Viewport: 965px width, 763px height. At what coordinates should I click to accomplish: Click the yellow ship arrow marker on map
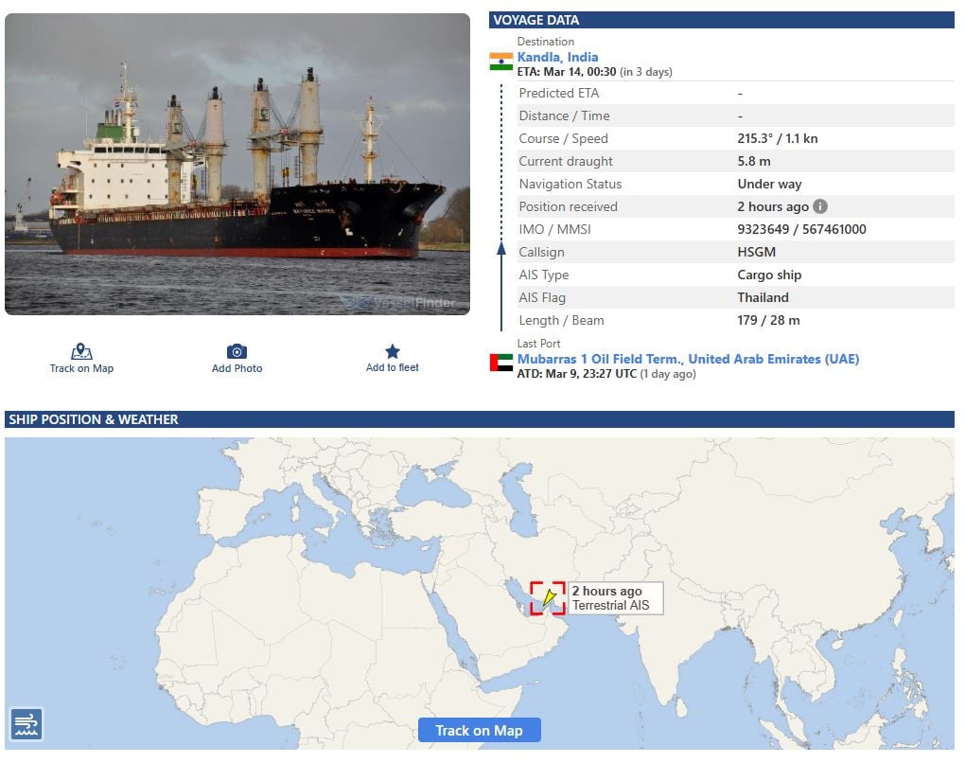[x=550, y=597]
